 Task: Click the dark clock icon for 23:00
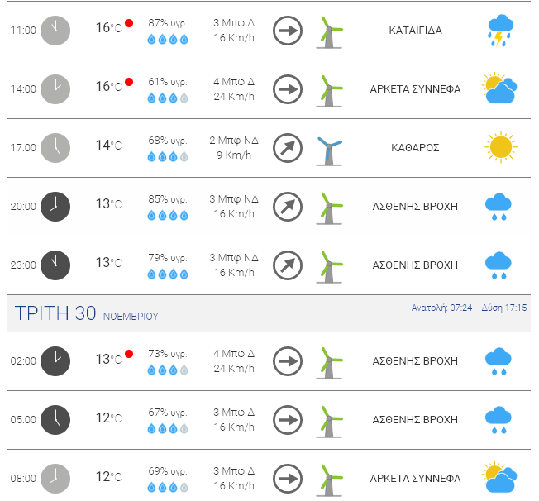(55, 265)
